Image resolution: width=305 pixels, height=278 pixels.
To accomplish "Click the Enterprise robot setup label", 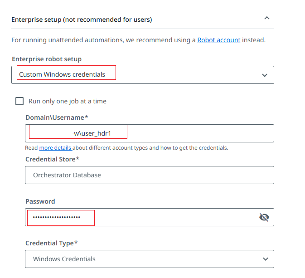I will pos(46,59).
